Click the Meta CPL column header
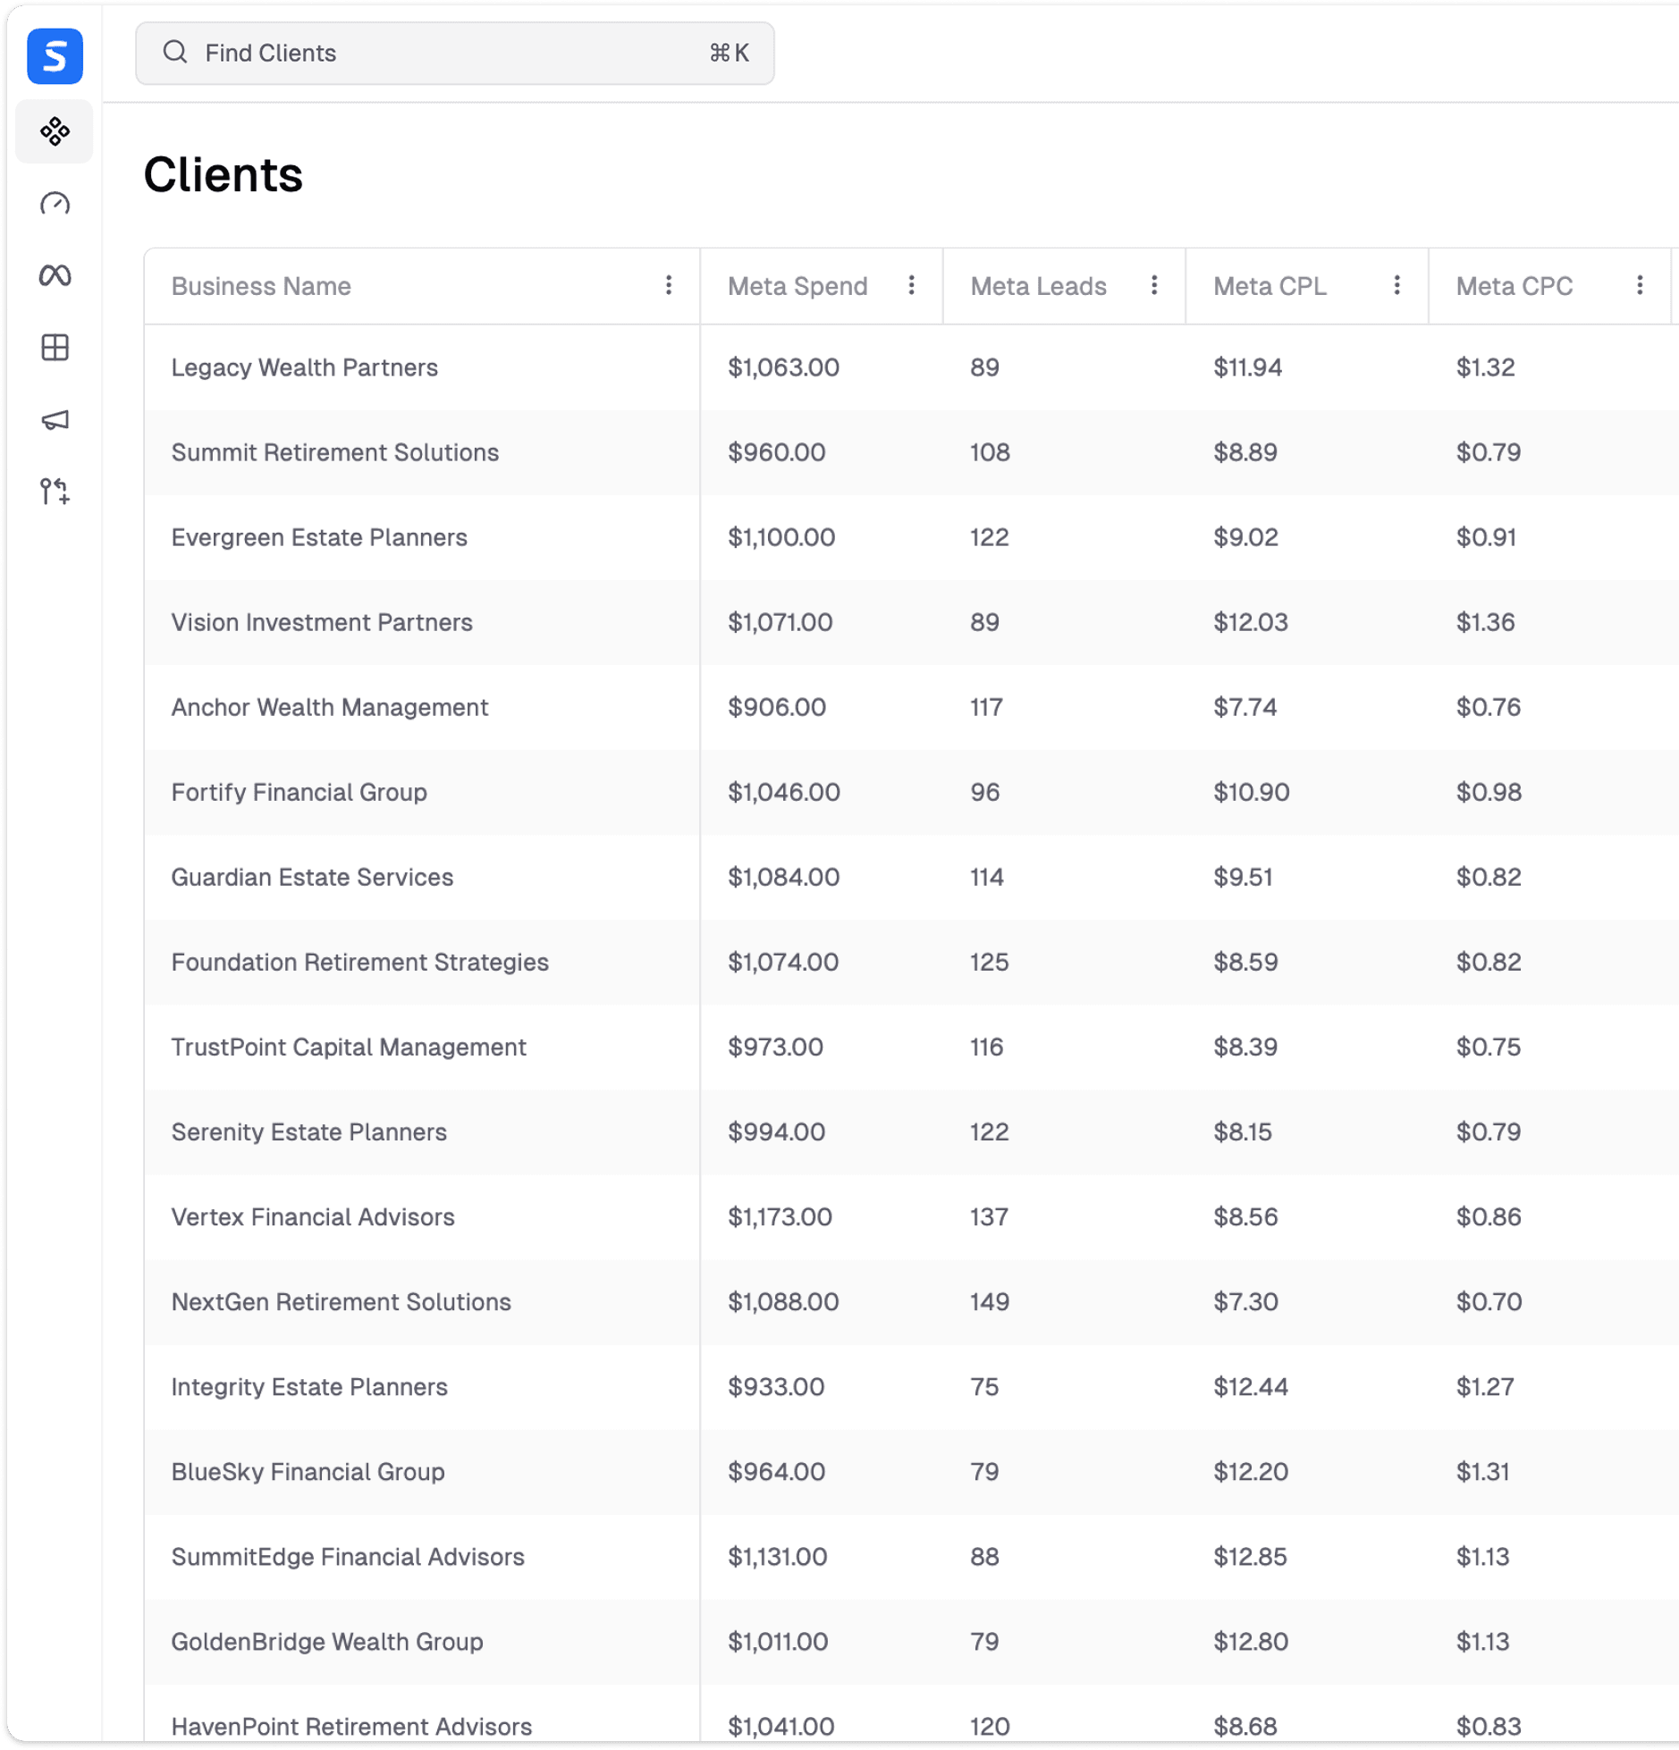 tap(1270, 286)
